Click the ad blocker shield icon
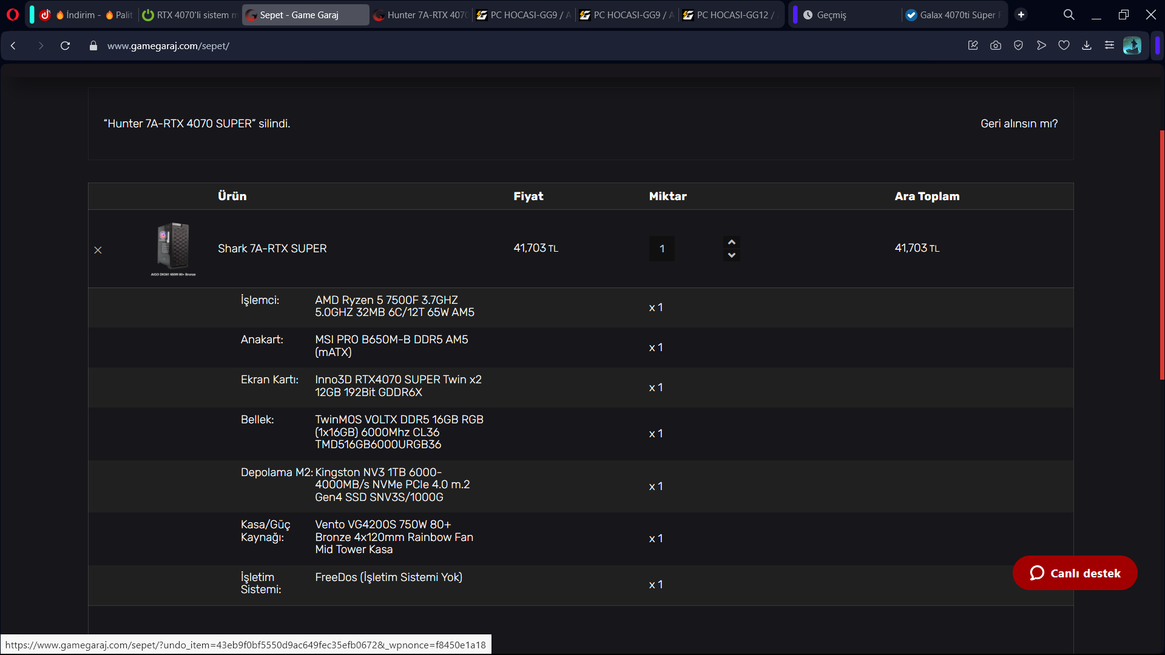The height and width of the screenshot is (655, 1165). tap(1019, 45)
